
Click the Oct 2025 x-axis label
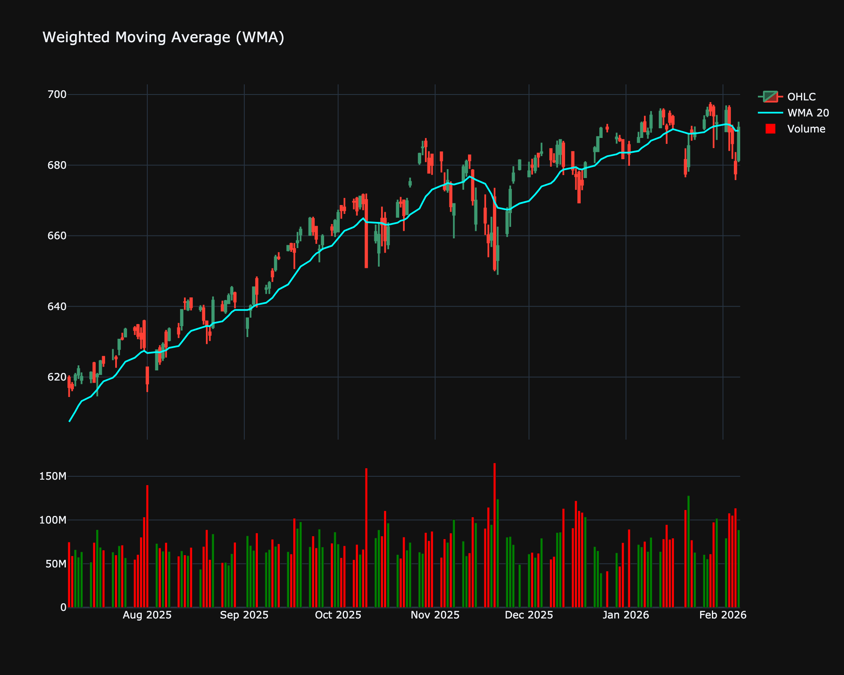click(338, 615)
